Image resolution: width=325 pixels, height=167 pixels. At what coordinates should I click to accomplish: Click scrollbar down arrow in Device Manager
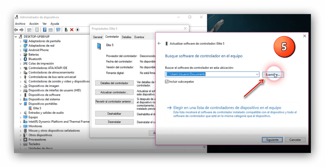coord(204,147)
